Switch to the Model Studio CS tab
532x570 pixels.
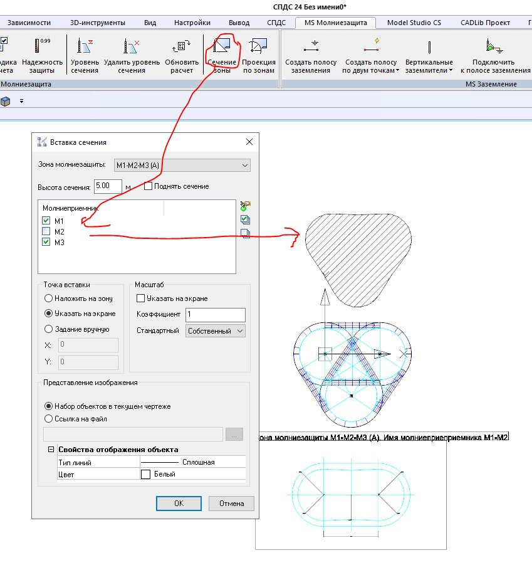pyautogui.click(x=414, y=23)
